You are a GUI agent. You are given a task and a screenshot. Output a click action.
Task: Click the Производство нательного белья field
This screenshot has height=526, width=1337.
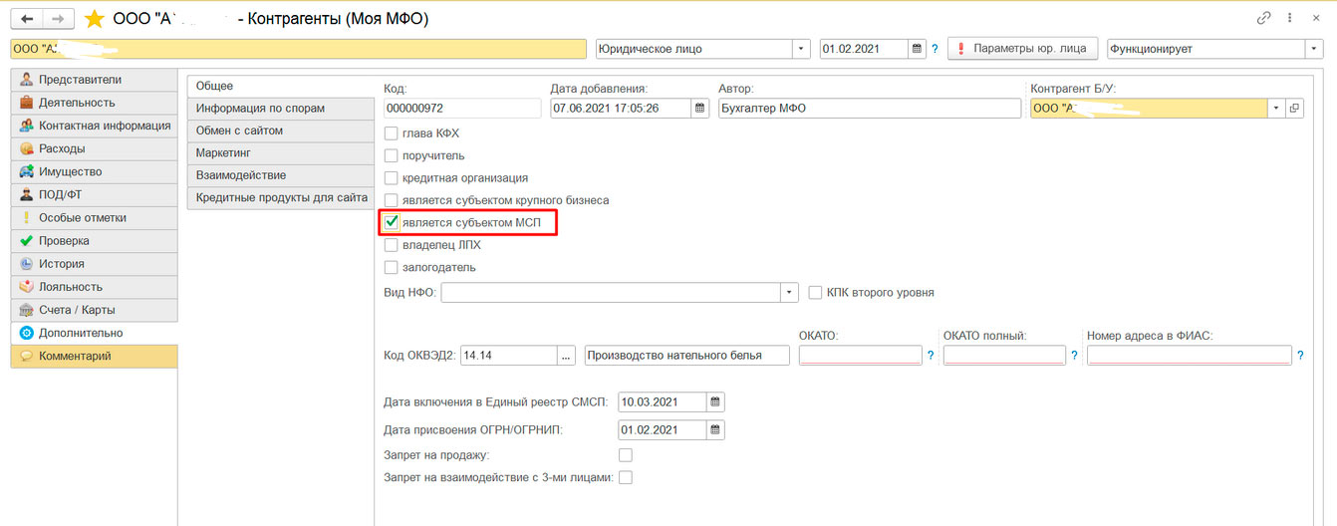[687, 356]
